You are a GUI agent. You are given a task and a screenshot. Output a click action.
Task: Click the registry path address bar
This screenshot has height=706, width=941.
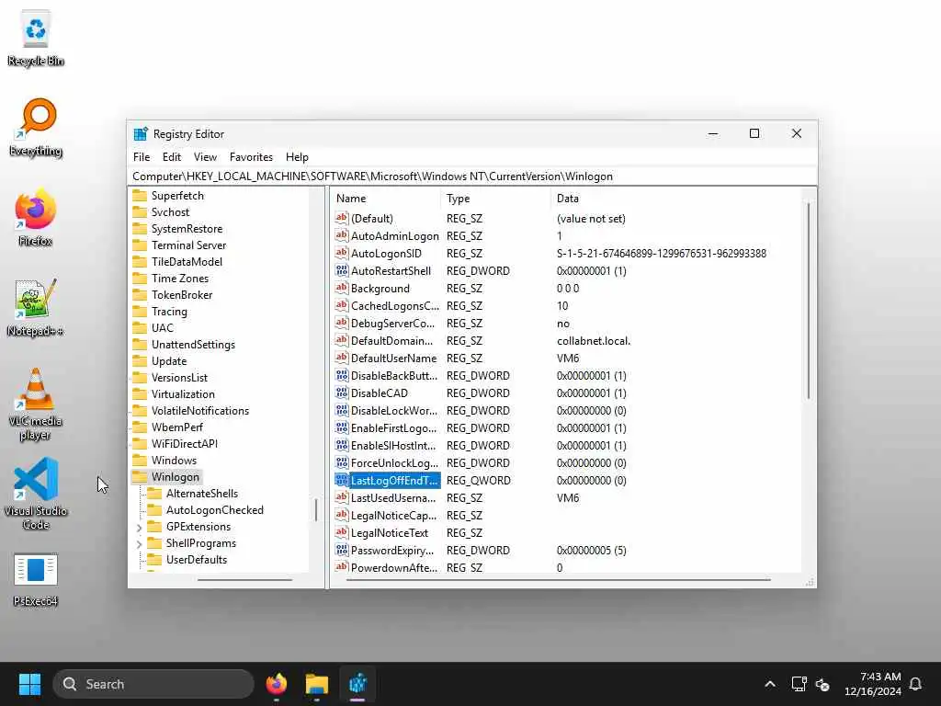[x=472, y=176]
